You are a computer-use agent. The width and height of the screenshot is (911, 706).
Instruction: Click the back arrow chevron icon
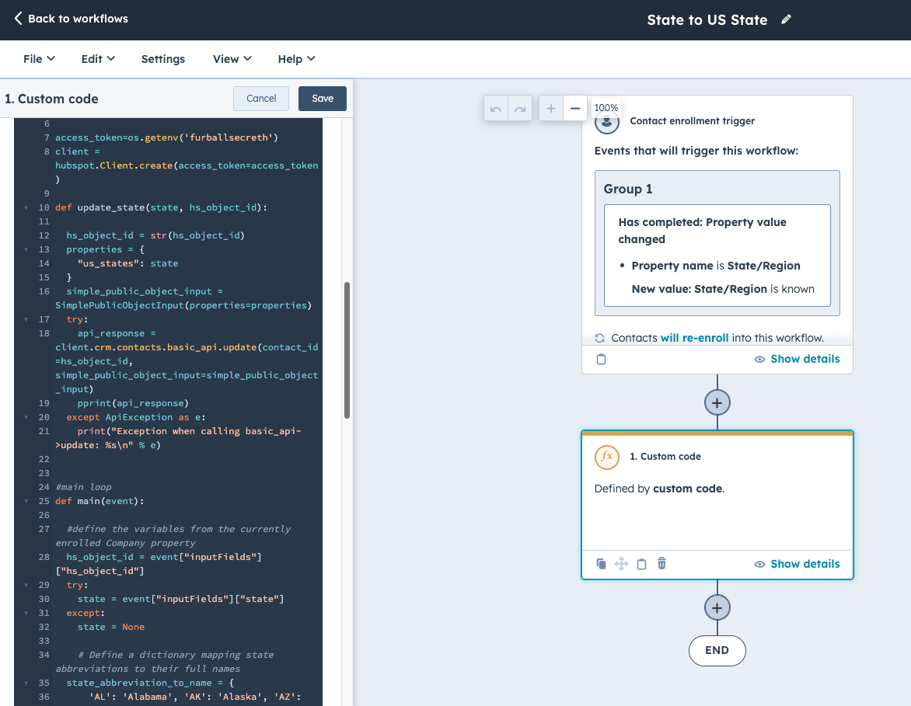[x=18, y=19]
